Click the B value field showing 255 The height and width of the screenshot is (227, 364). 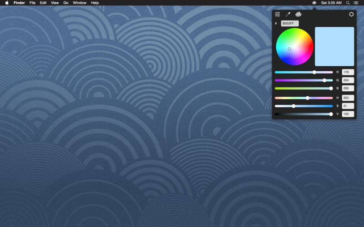(348, 88)
